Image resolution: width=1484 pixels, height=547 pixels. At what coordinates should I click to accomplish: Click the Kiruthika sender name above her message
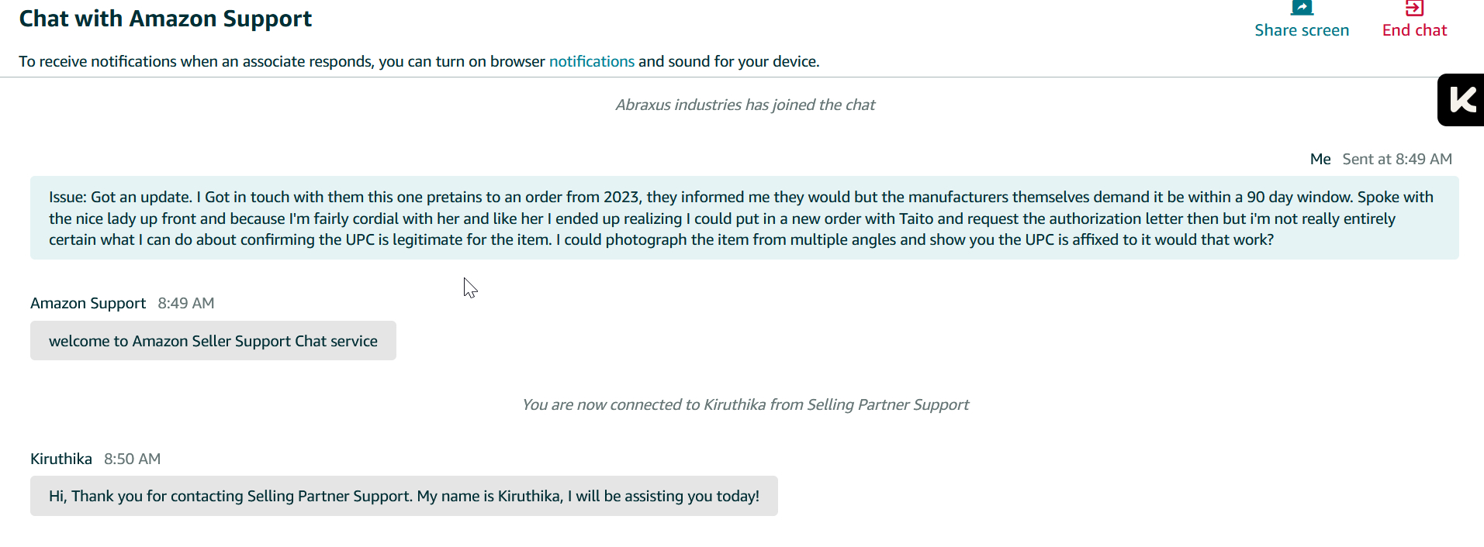[61, 459]
